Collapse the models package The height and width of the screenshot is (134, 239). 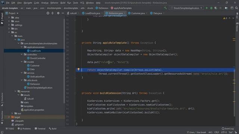[22, 62]
